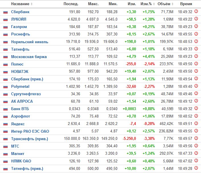Select the 40,59B volume value
This screenshot has height=173, width=201.
point(167,109)
